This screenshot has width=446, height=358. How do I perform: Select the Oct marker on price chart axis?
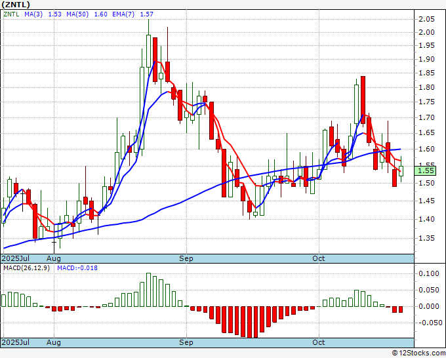coord(319,259)
